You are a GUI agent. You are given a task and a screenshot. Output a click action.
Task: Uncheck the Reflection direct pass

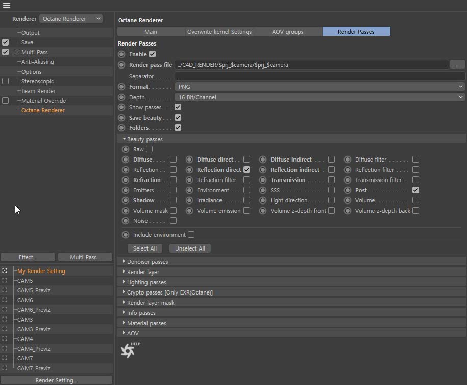247,170
